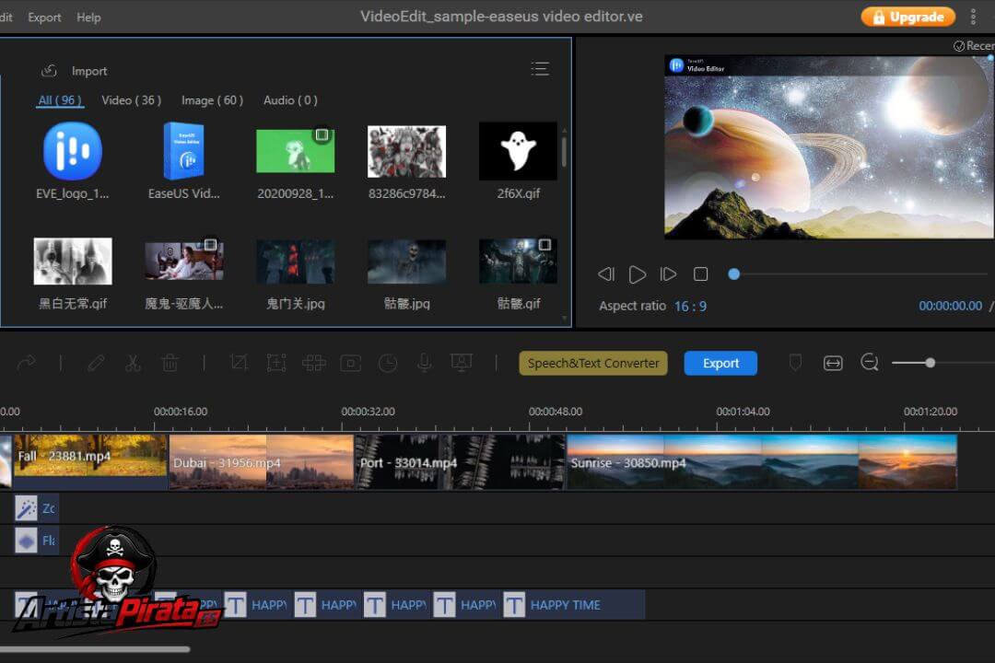Screen dimensions: 995x663
Task: Play the preview video
Action: 638,274
